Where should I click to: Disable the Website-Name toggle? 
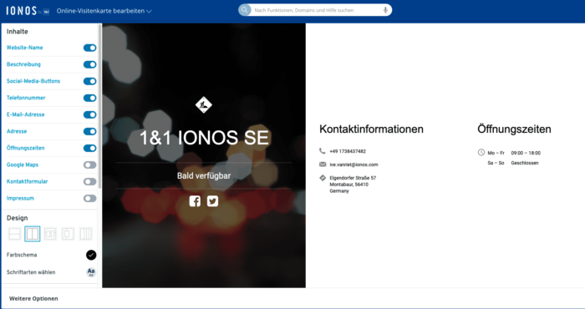click(x=90, y=48)
